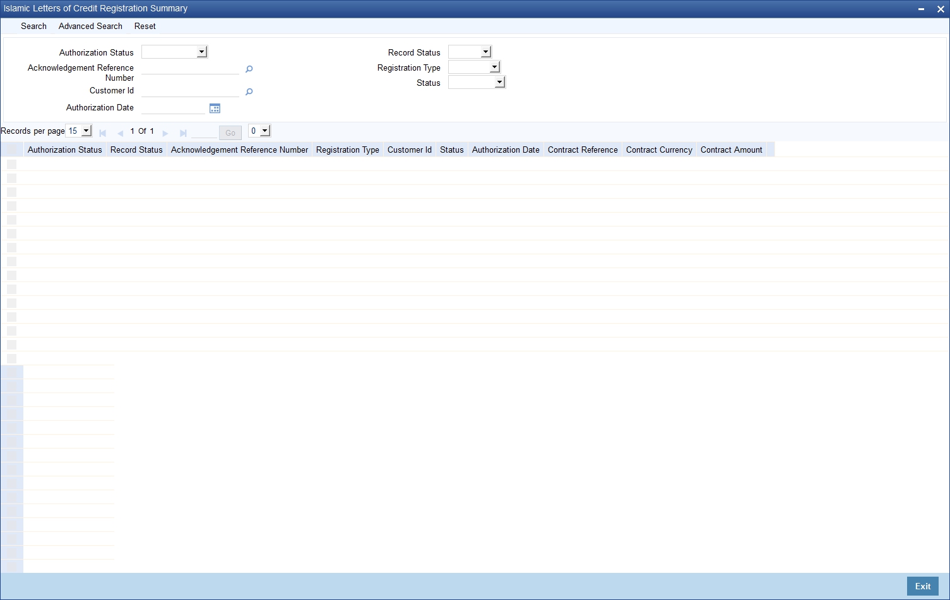Tick the second result row checkbox
The height and width of the screenshot is (600, 950).
[11, 178]
